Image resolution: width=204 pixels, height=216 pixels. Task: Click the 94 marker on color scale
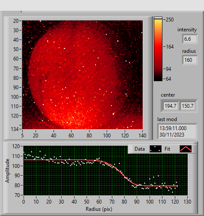[168, 69]
